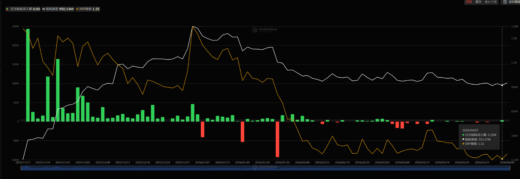Click the tallest green bar near 2025/11/13
The width and height of the screenshot is (520, 179).
tap(28, 74)
